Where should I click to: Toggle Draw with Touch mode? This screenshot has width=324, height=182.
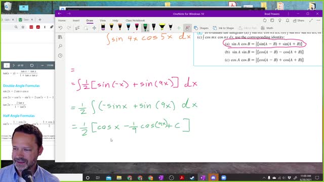pyautogui.click(x=187, y=28)
